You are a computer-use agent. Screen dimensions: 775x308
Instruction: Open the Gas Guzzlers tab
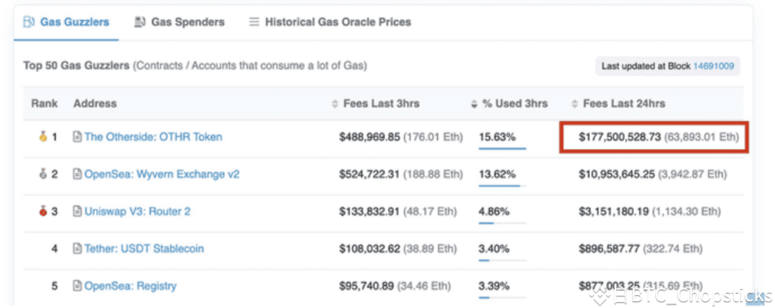[x=66, y=22]
